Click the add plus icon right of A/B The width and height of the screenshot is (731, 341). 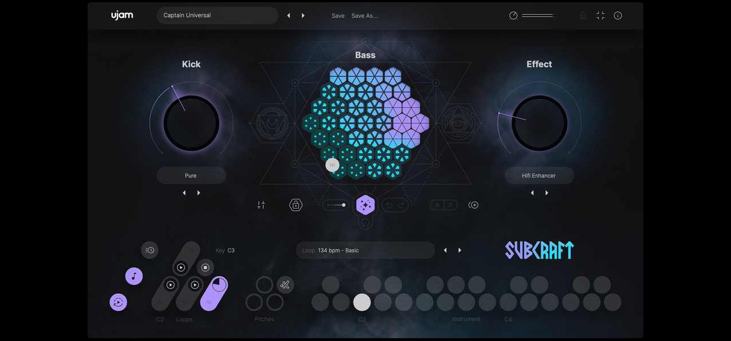pos(473,205)
